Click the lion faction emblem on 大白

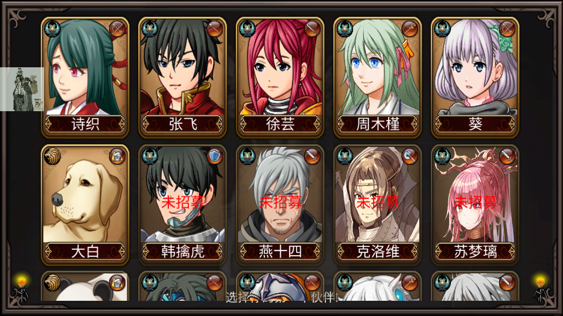pos(52,157)
